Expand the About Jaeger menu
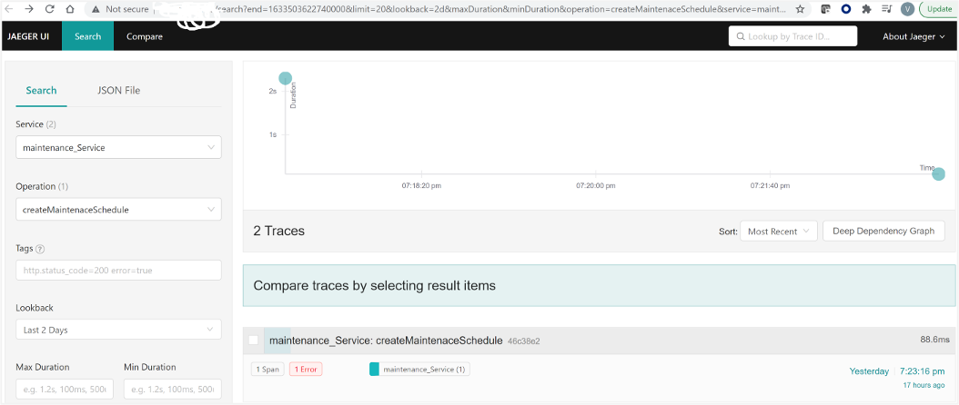Viewport: 959px width, 405px height. [914, 36]
